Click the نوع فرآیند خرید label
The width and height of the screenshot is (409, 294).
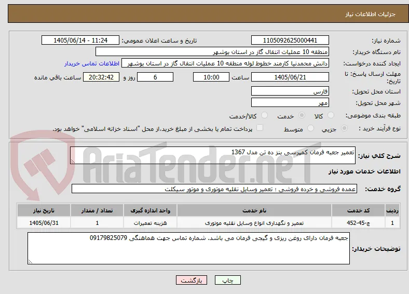[x=379, y=128]
